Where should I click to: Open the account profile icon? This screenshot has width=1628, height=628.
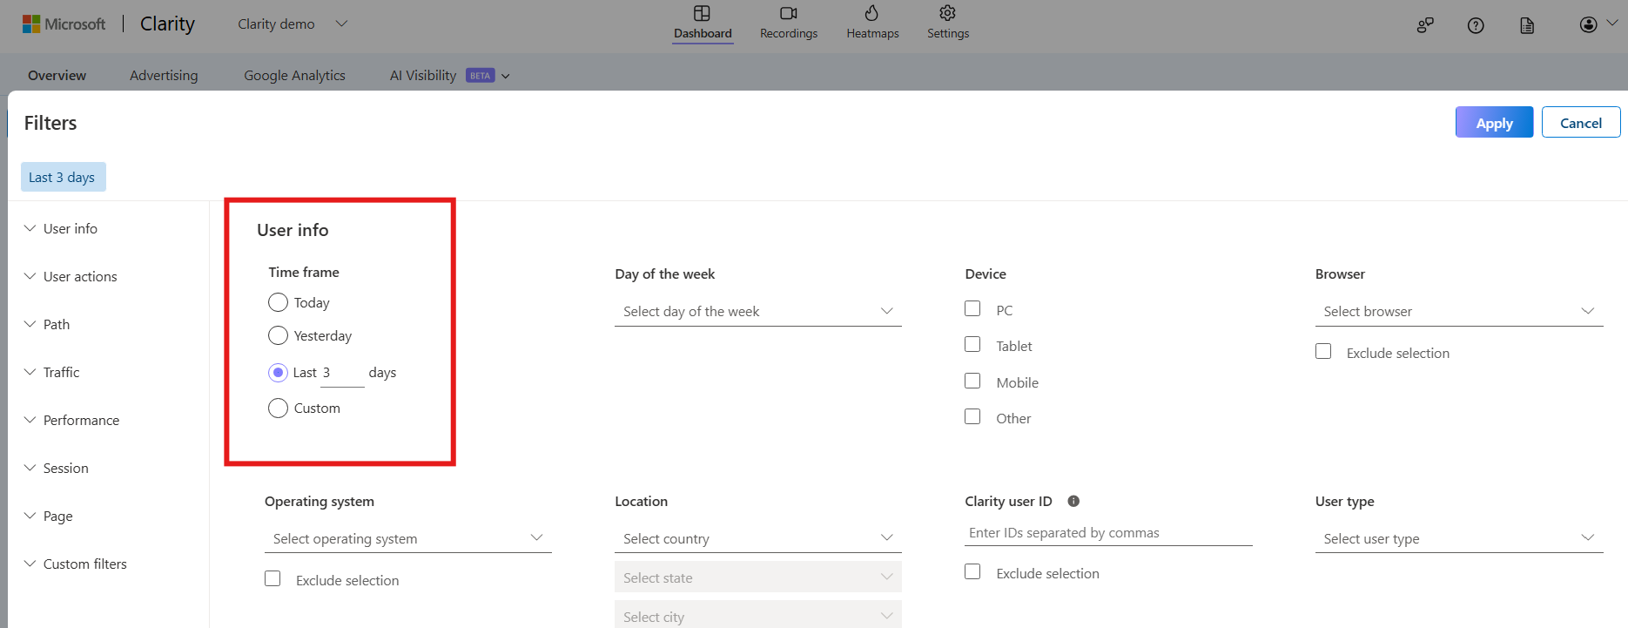pyautogui.click(x=1589, y=24)
